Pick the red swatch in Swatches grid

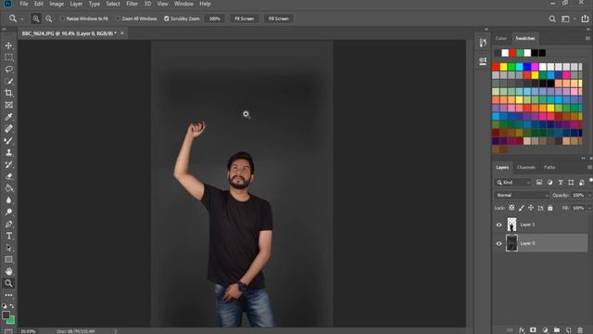click(496, 67)
